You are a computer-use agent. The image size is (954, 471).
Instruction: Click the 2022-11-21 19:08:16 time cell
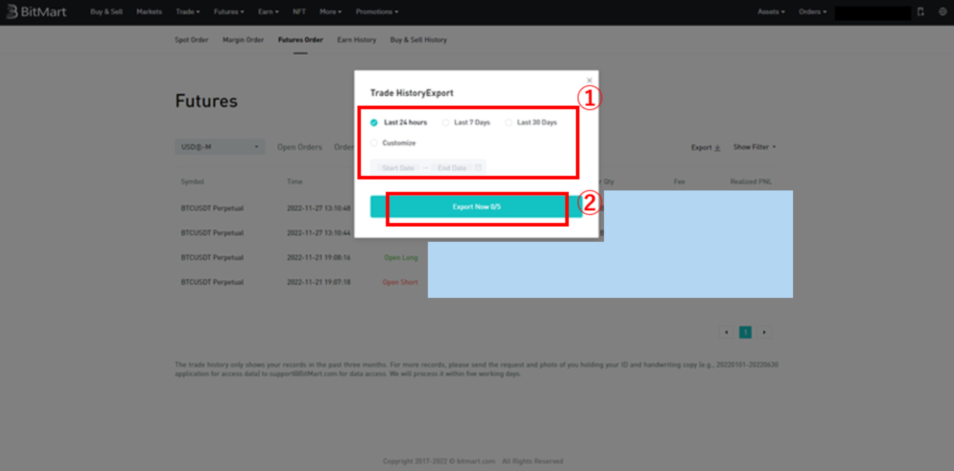click(x=319, y=257)
